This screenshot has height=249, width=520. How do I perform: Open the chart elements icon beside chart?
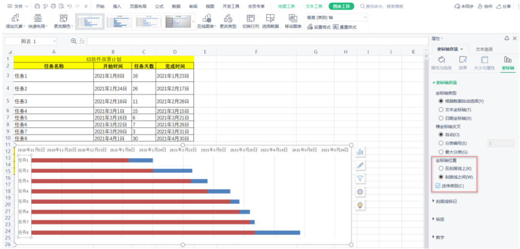(360, 152)
